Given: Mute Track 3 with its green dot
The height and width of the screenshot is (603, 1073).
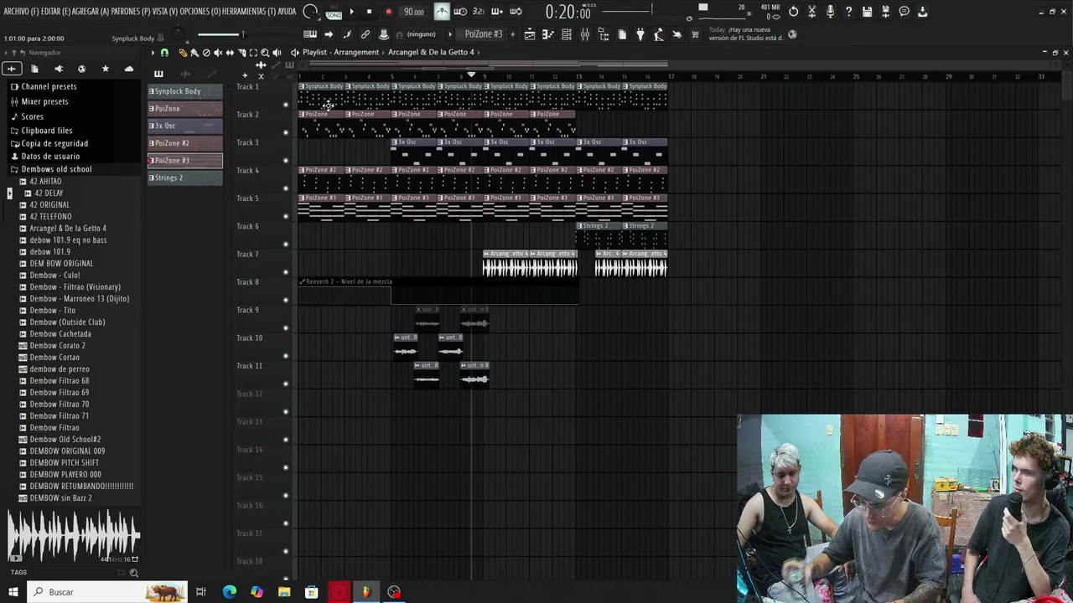Looking at the screenshot, I should tap(286, 161).
